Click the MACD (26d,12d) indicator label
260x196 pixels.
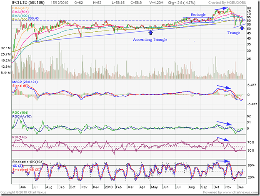click(x=25, y=82)
